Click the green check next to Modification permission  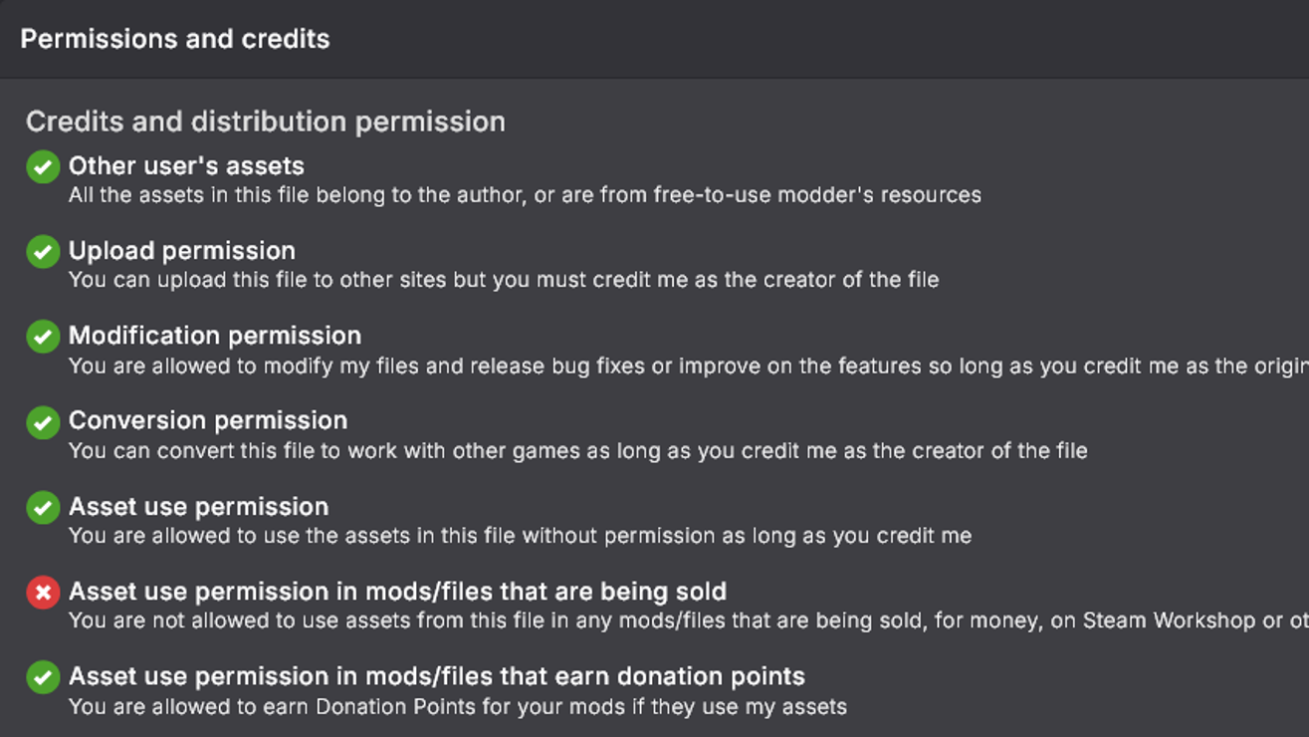coord(43,337)
